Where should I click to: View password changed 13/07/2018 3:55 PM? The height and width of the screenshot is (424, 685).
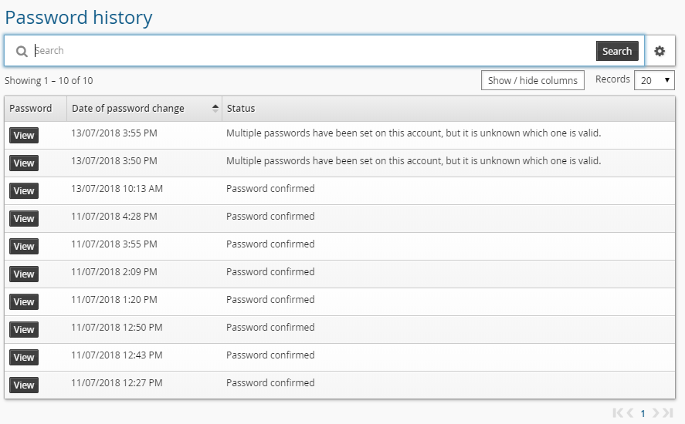coord(24,136)
